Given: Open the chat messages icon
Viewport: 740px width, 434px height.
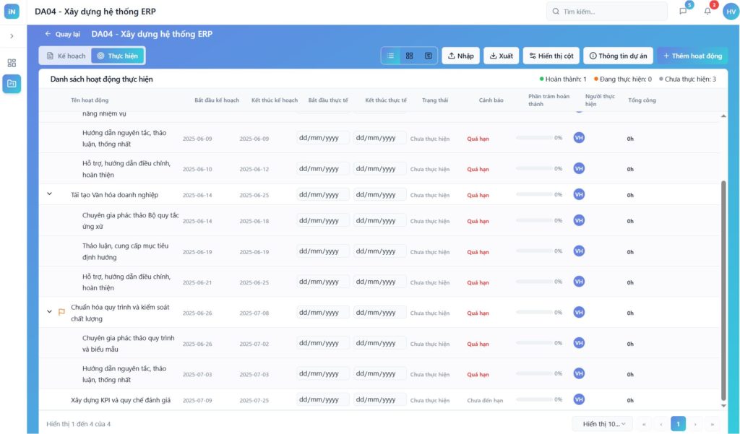Looking at the screenshot, I should click(x=683, y=11).
